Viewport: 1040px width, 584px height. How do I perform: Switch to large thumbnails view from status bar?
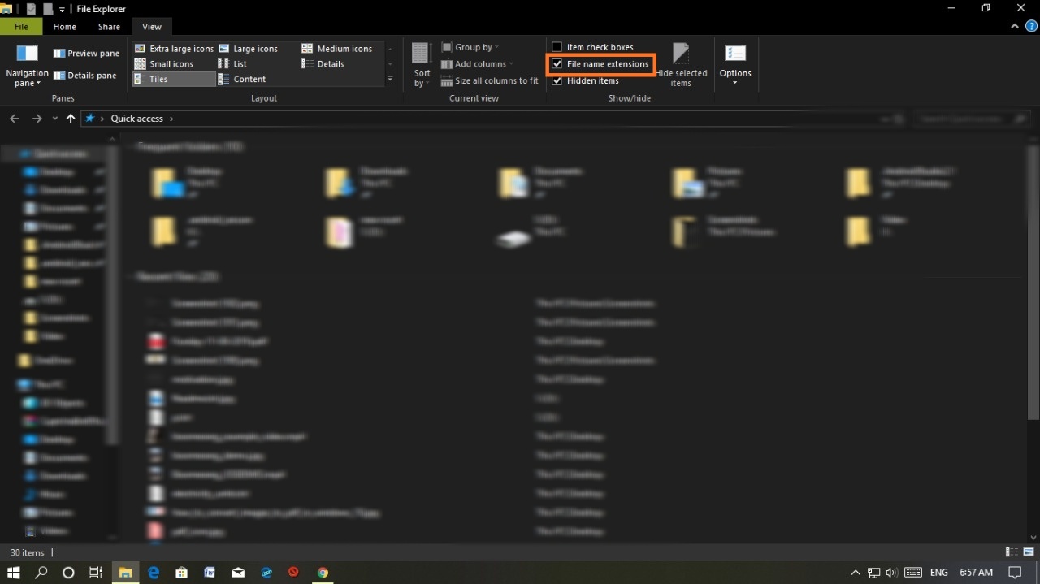tap(1029, 552)
